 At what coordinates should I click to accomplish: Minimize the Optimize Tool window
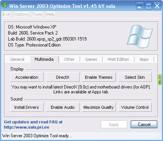tap(140, 6)
